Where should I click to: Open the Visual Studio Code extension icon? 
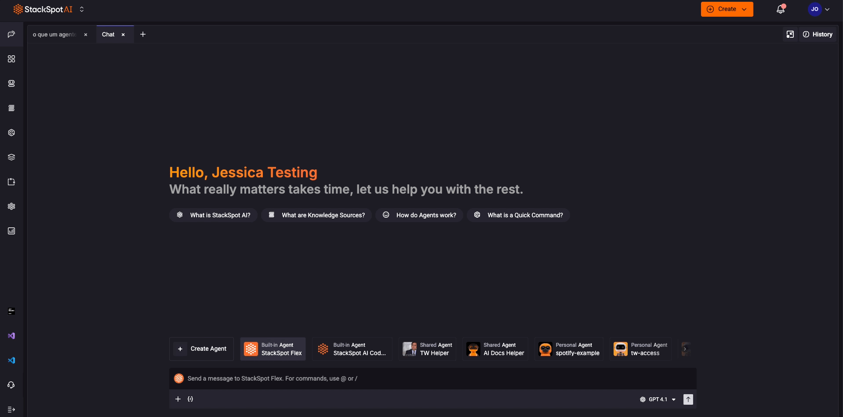click(x=11, y=360)
